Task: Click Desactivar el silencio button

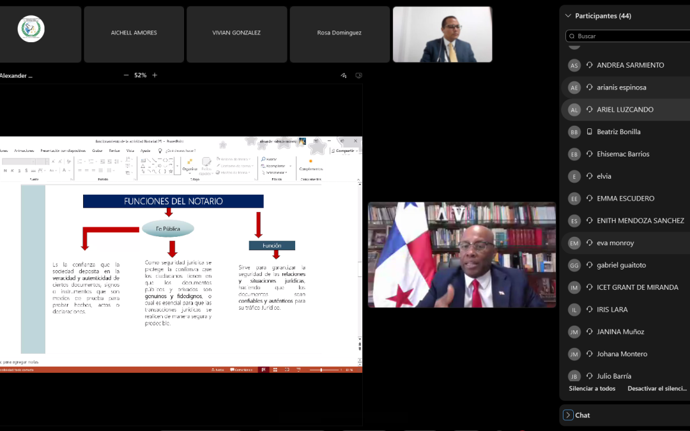Action: click(x=657, y=388)
